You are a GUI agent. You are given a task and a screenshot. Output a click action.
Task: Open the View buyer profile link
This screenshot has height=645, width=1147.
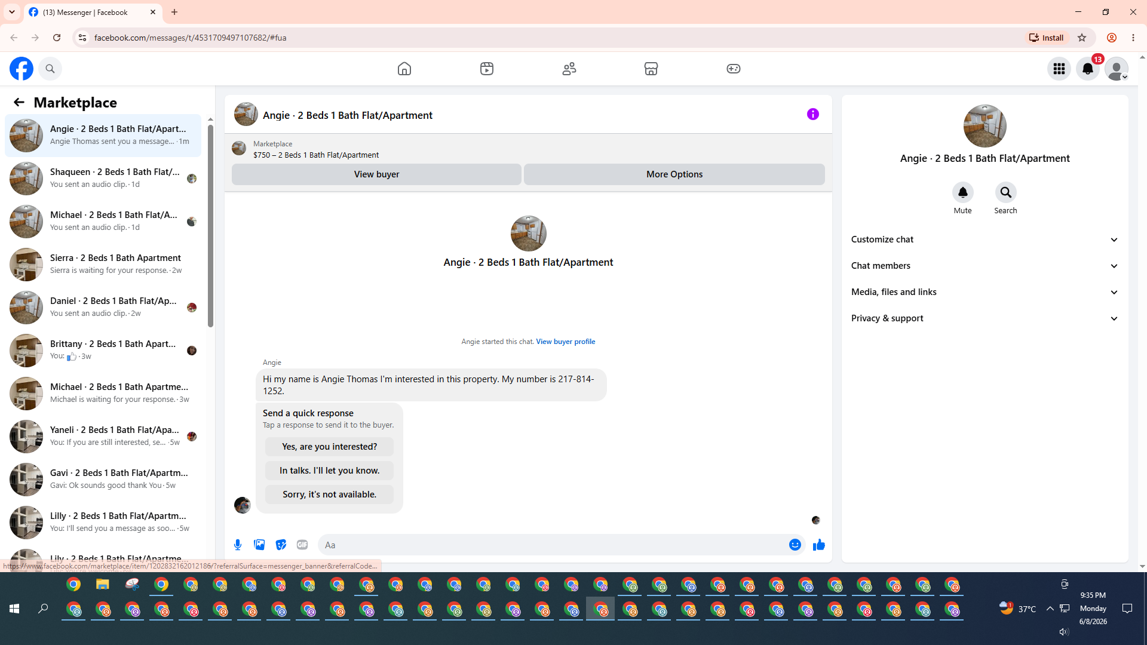point(565,342)
